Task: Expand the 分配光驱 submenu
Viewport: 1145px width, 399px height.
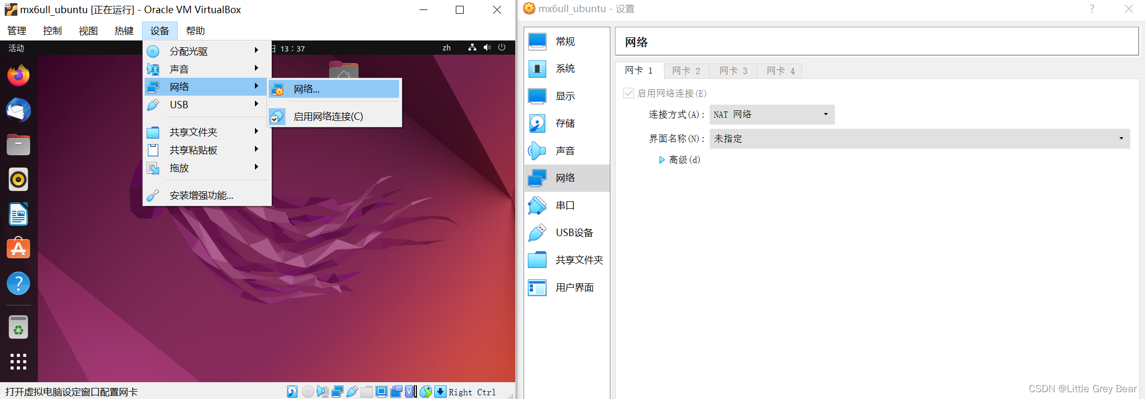Action: click(x=207, y=51)
